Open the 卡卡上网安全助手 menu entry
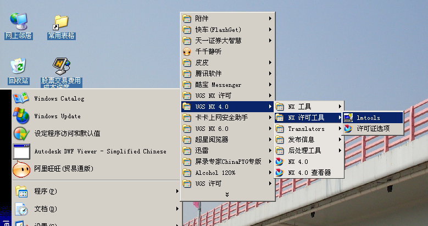The width and height of the screenshot is (428, 226). click(x=227, y=118)
